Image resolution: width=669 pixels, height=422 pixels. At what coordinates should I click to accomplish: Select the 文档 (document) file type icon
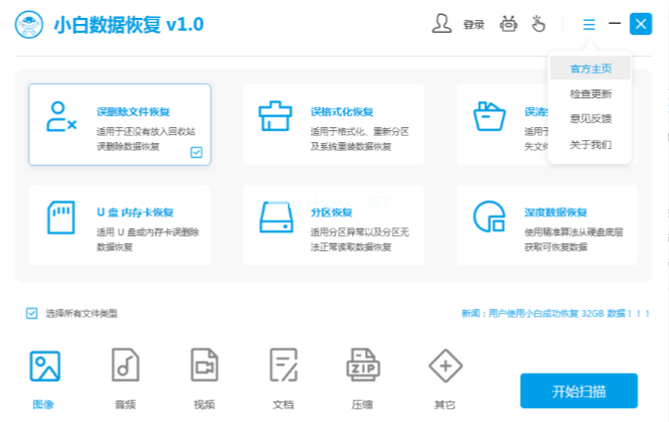(x=284, y=367)
